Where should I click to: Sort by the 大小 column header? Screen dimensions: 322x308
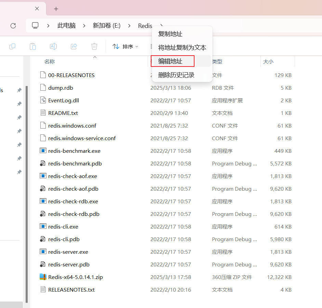pos(268,61)
